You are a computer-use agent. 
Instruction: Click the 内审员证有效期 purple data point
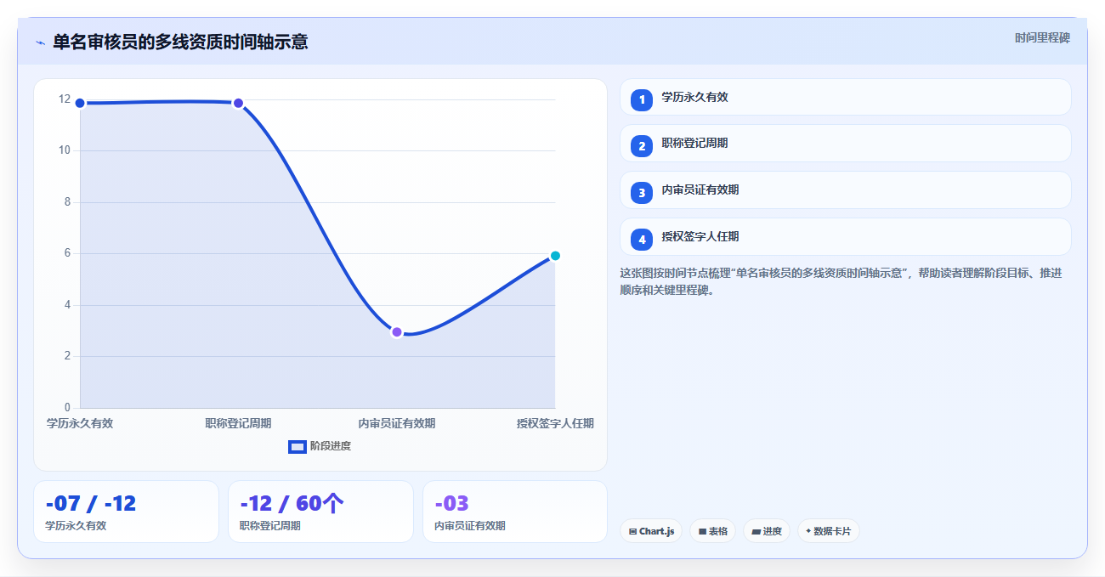(397, 331)
